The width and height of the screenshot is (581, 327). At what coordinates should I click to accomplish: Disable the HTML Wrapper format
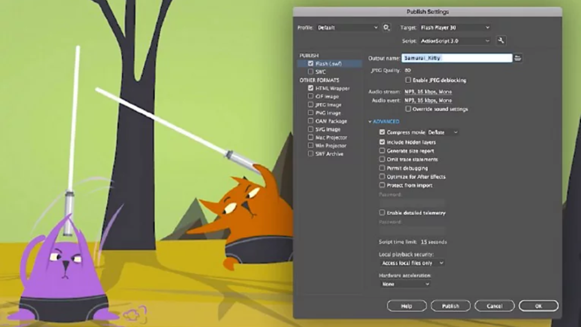click(310, 88)
